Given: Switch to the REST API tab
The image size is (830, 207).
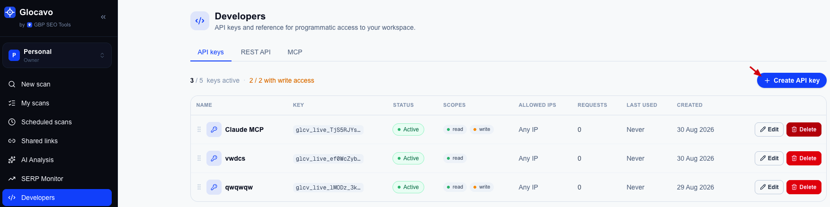Looking at the screenshot, I should pyautogui.click(x=256, y=52).
